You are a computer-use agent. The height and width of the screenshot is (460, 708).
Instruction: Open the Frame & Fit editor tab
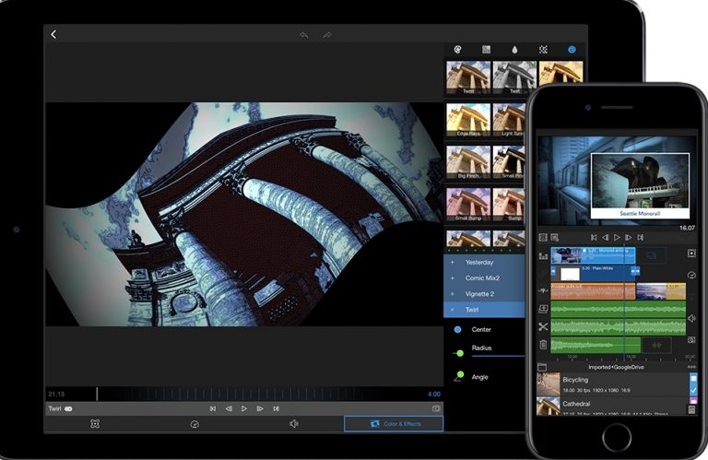point(95,424)
